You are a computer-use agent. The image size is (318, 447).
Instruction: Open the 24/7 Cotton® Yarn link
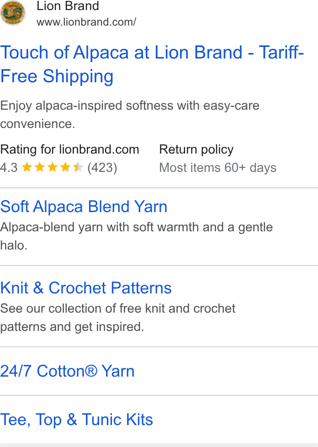[67, 371]
